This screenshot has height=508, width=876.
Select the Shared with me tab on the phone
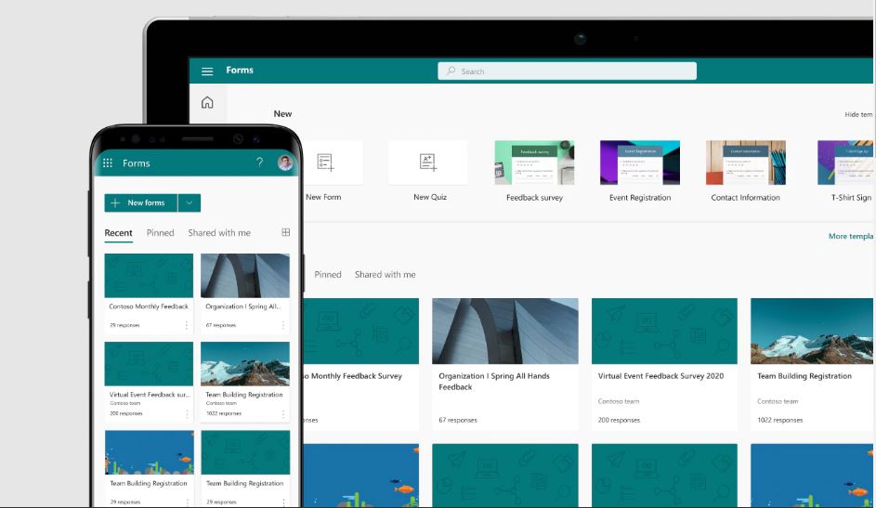[x=219, y=233]
